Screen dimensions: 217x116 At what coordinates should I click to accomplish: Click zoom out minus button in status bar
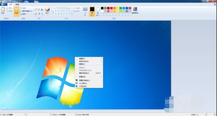[x=198, y=115]
